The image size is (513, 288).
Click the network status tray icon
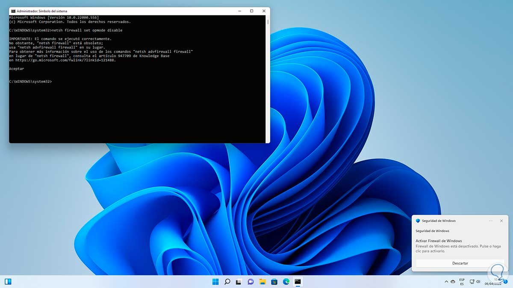click(x=472, y=282)
